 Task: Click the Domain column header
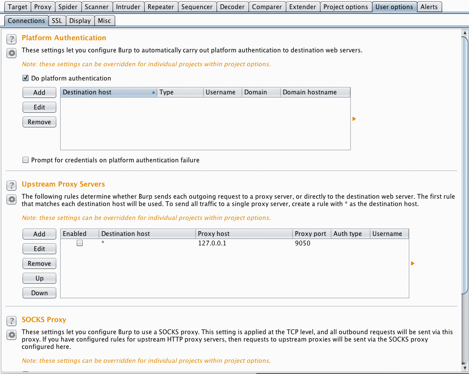pos(261,92)
